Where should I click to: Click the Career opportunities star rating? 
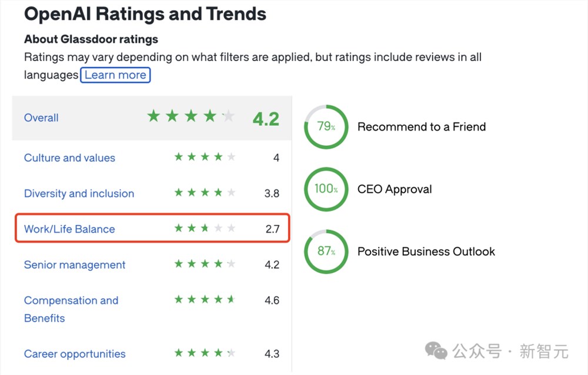205,353
